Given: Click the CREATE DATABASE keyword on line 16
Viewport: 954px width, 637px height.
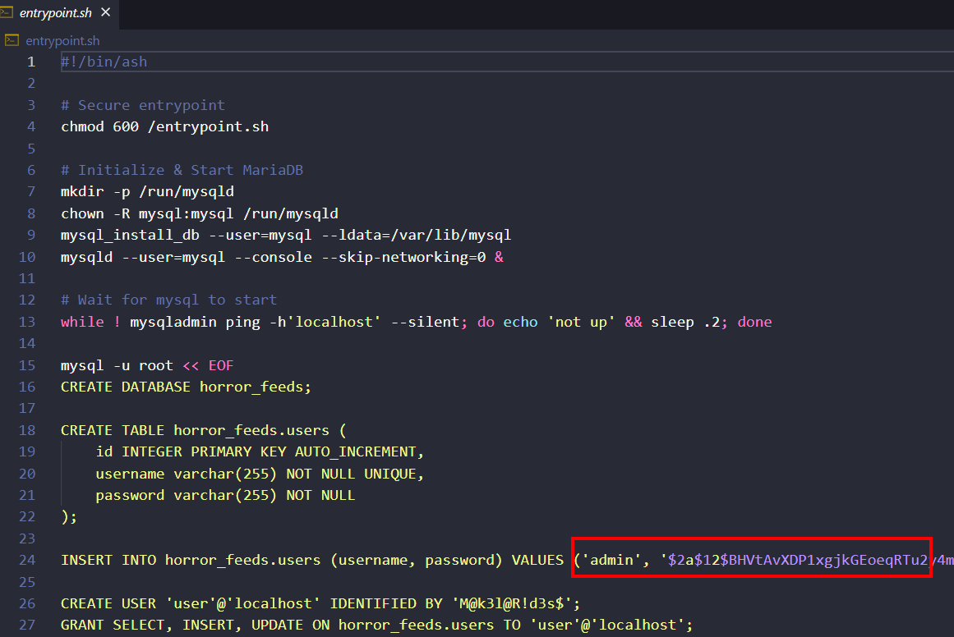Looking at the screenshot, I should tap(126, 387).
